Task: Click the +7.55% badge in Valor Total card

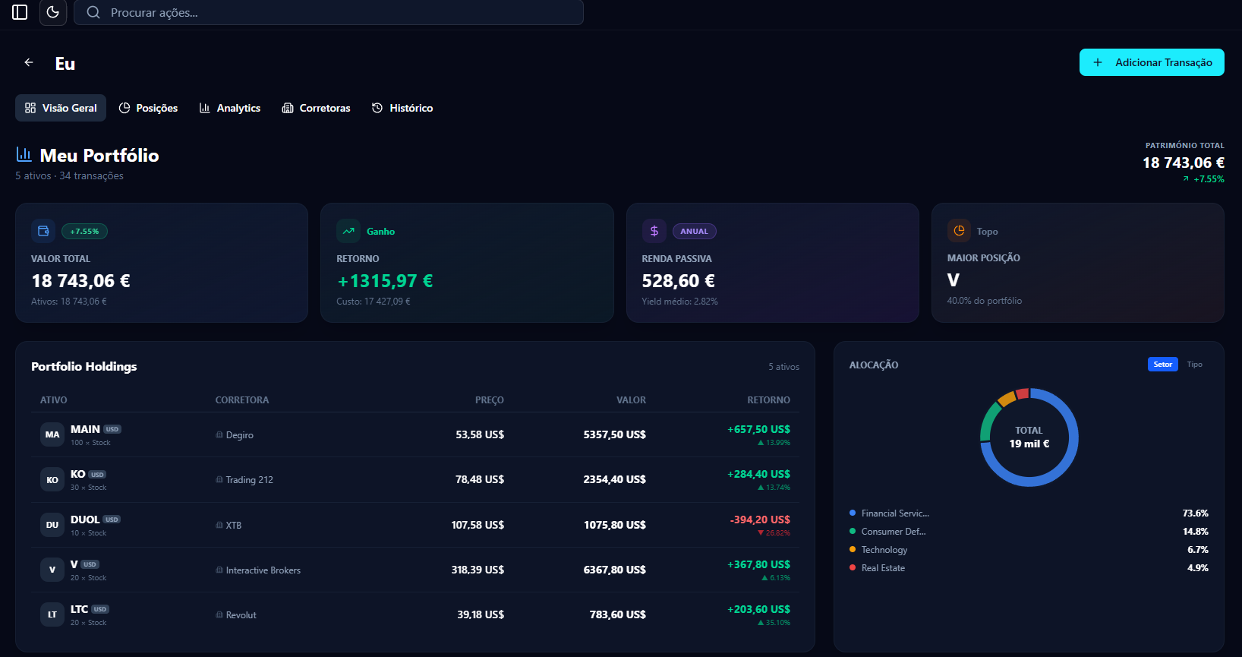Action: [84, 232]
